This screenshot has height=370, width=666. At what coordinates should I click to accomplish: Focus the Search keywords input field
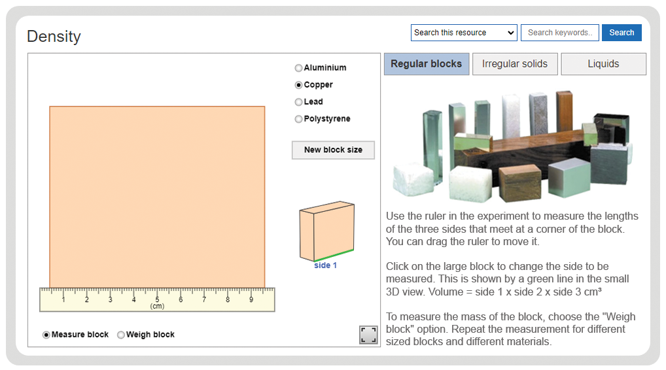[560, 33]
